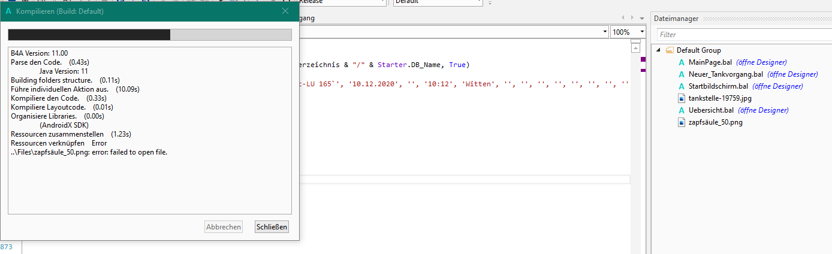The height and width of the screenshot is (254, 832).
Task: Click the 'B4A Version: 11.00' log line
Action: point(40,53)
